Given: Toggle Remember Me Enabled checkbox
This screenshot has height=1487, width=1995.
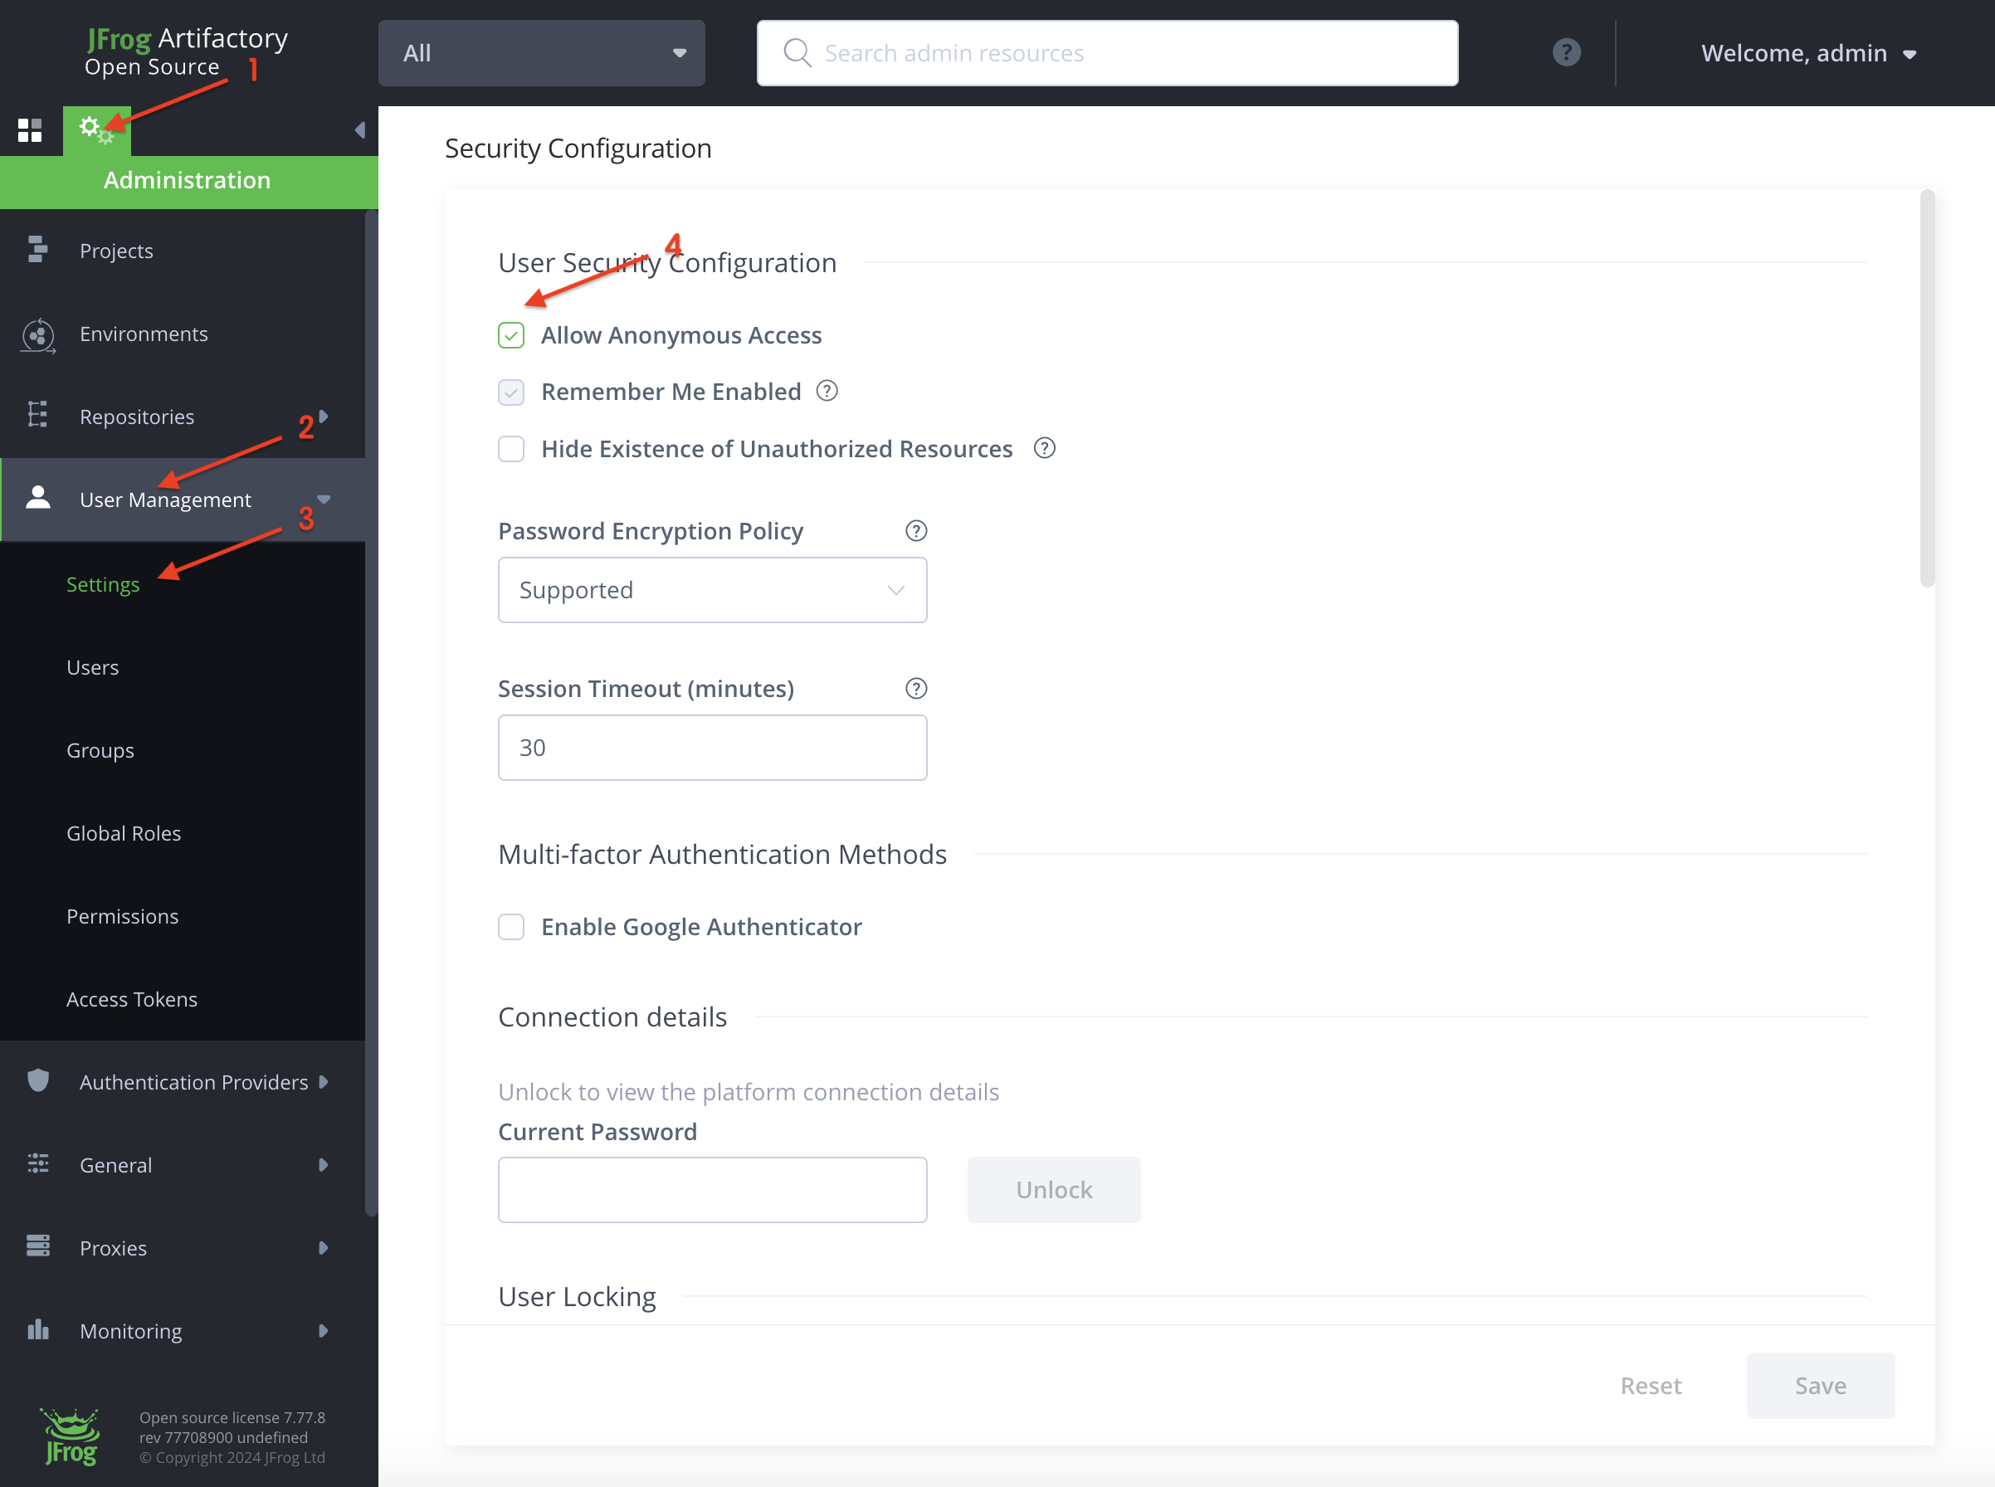Looking at the screenshot, I should pyautogui.click(x=511, y=392).
